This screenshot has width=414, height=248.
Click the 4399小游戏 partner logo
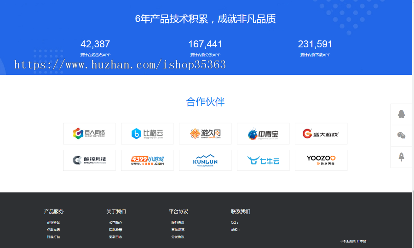pos(147,160)
